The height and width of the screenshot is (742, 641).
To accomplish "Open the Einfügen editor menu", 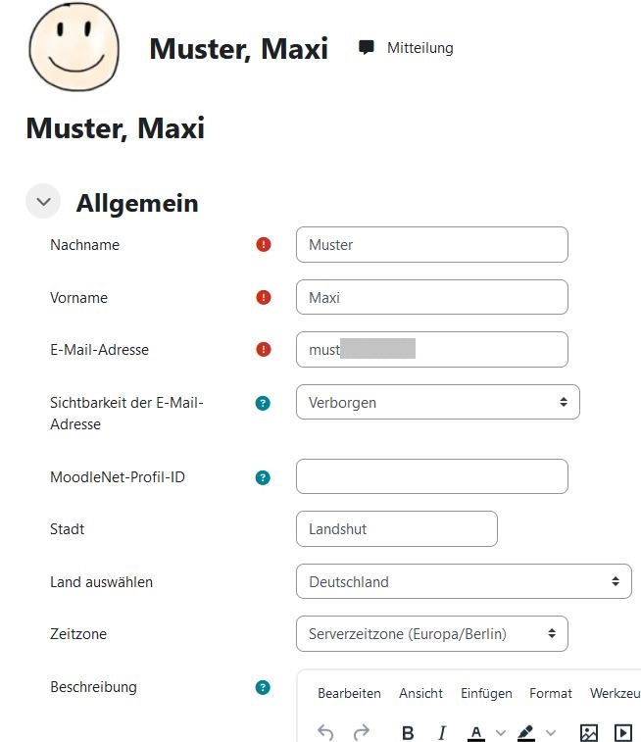I will point(486,693).
